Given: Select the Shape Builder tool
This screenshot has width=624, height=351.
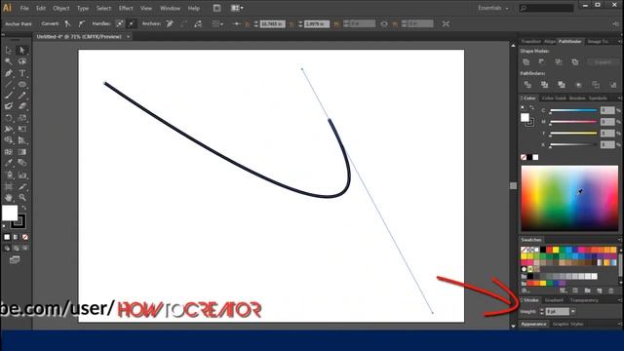Looking at the screenshot, I should [x=9, y=140].
